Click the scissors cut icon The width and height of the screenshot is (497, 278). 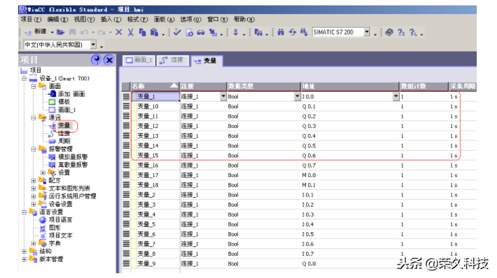(130, 32)
